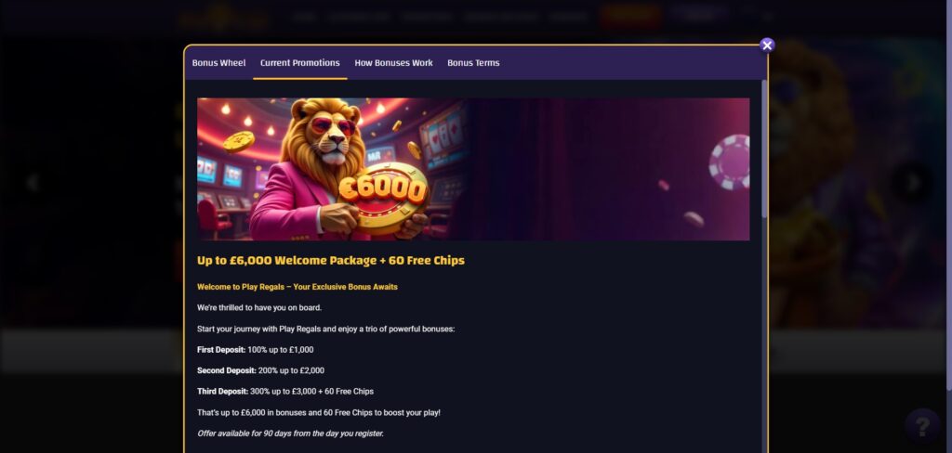Click the Welcome to Play Regals subheading

297,287
